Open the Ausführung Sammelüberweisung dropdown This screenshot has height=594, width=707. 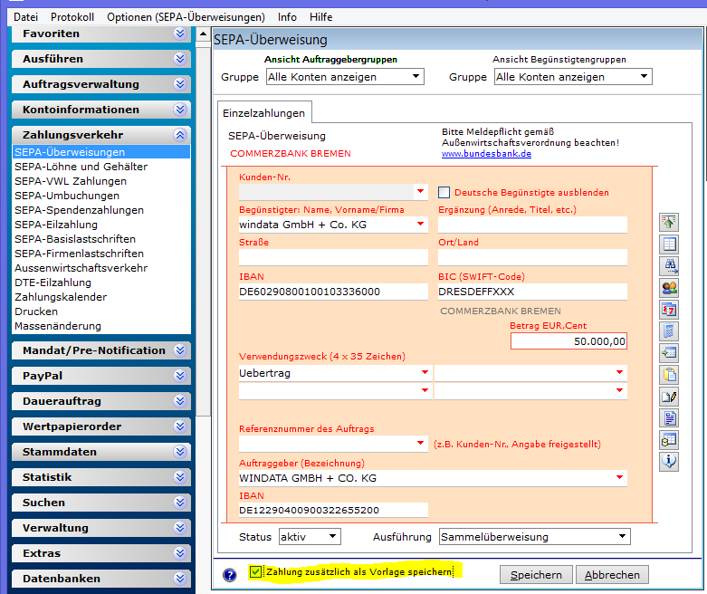535,537
